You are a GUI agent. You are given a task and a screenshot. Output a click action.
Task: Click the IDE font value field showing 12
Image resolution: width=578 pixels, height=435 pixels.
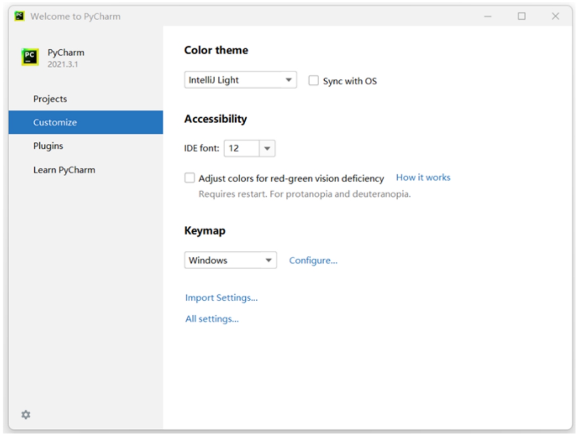(x=242, y=148)
